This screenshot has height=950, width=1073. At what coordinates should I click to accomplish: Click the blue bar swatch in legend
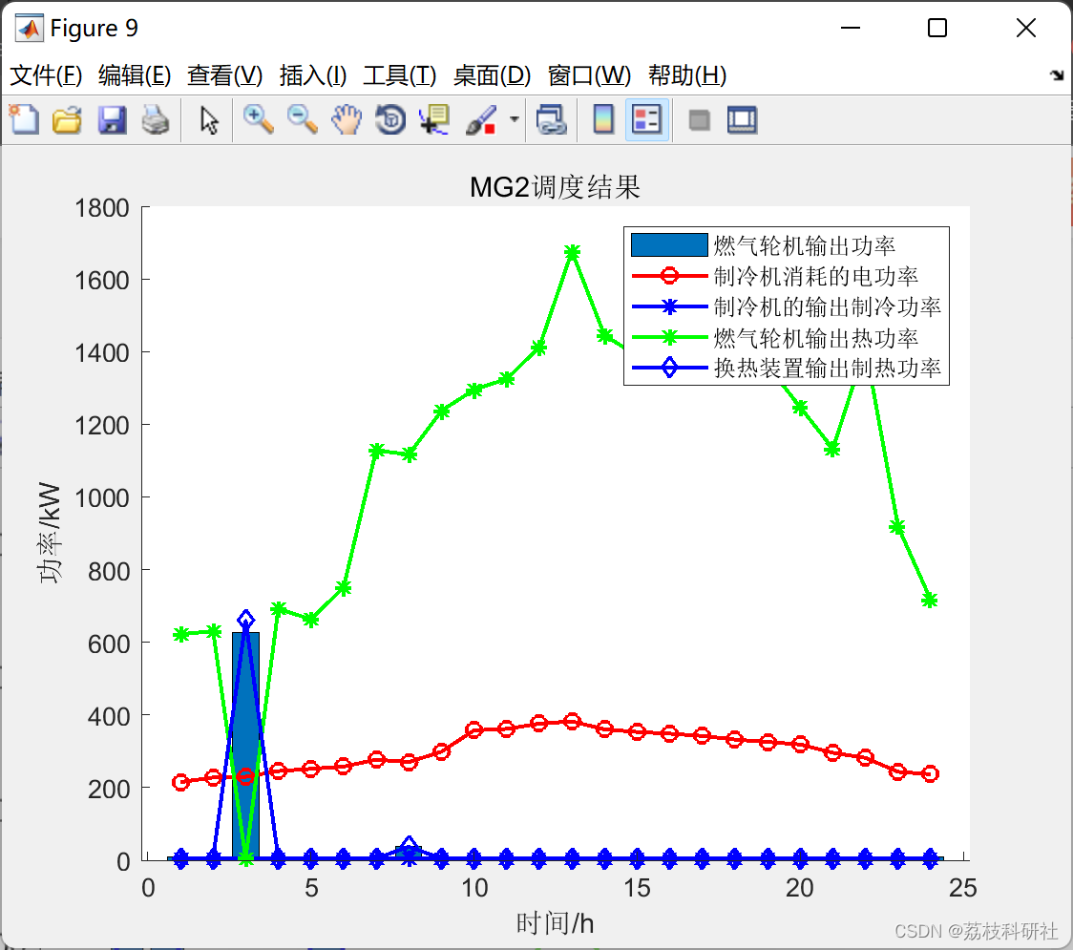point(669,245)
